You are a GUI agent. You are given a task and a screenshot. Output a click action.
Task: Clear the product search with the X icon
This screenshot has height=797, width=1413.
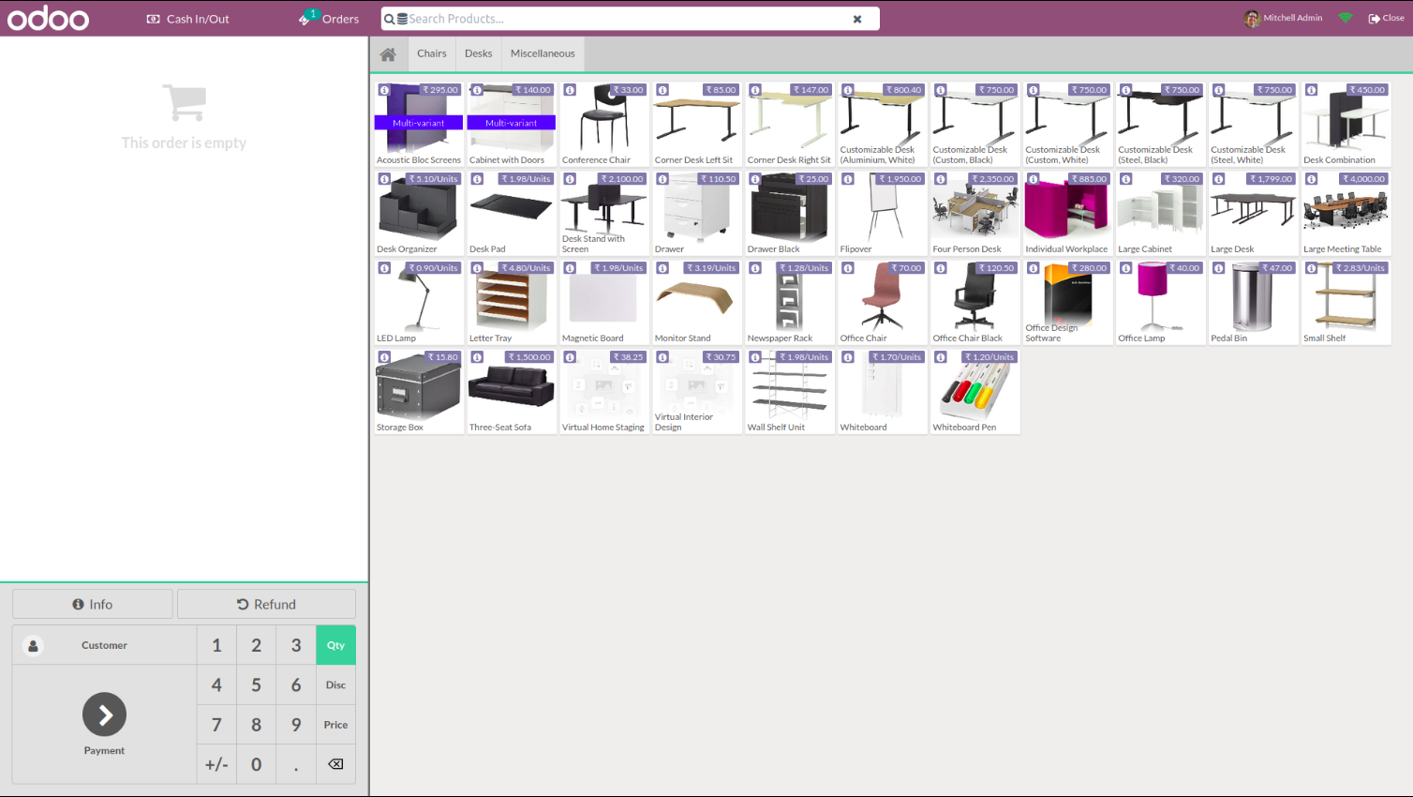[x=857, y=19]
